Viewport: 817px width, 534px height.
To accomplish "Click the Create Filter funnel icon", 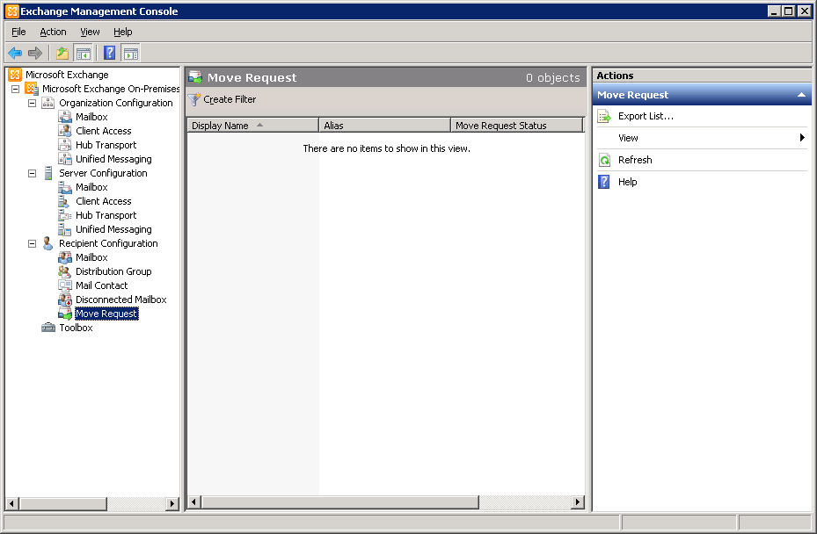I will click(194, 99).
